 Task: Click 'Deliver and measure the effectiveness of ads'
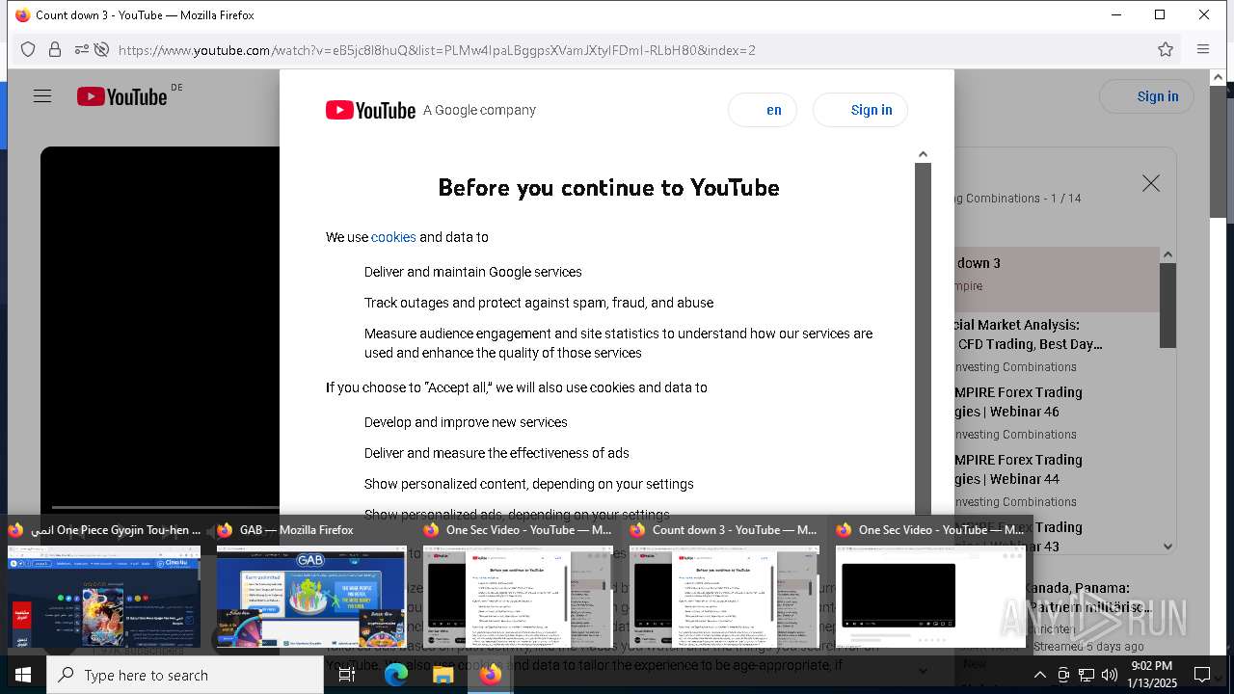(496, 453)
